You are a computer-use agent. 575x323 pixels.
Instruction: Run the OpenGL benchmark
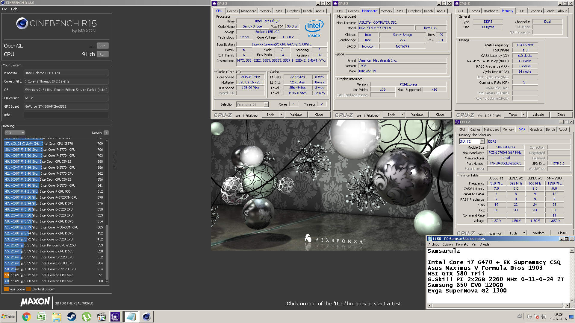tap(102, 46)
